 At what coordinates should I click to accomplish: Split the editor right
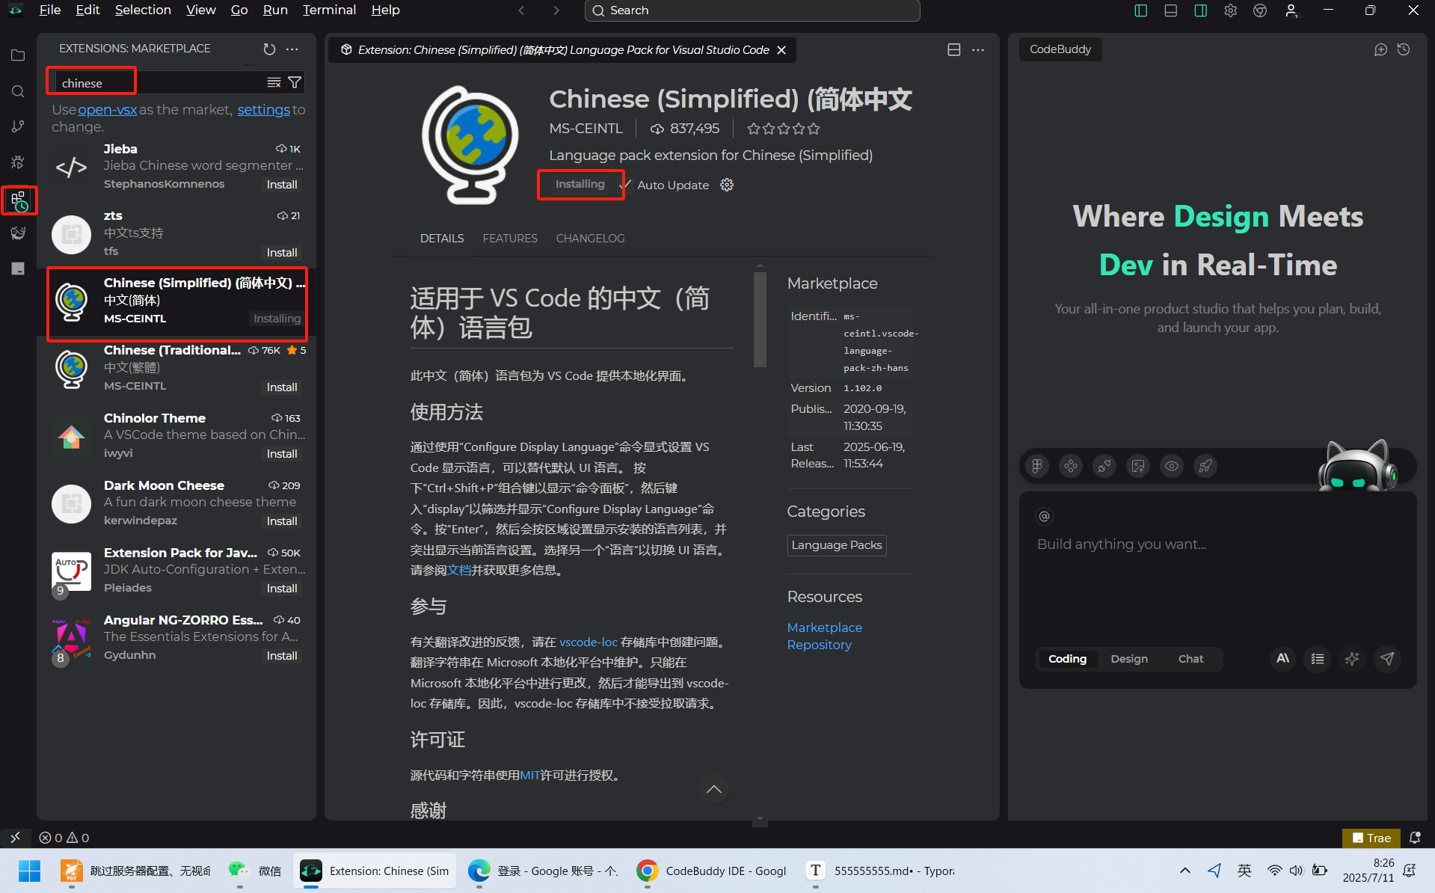(954, 49)
